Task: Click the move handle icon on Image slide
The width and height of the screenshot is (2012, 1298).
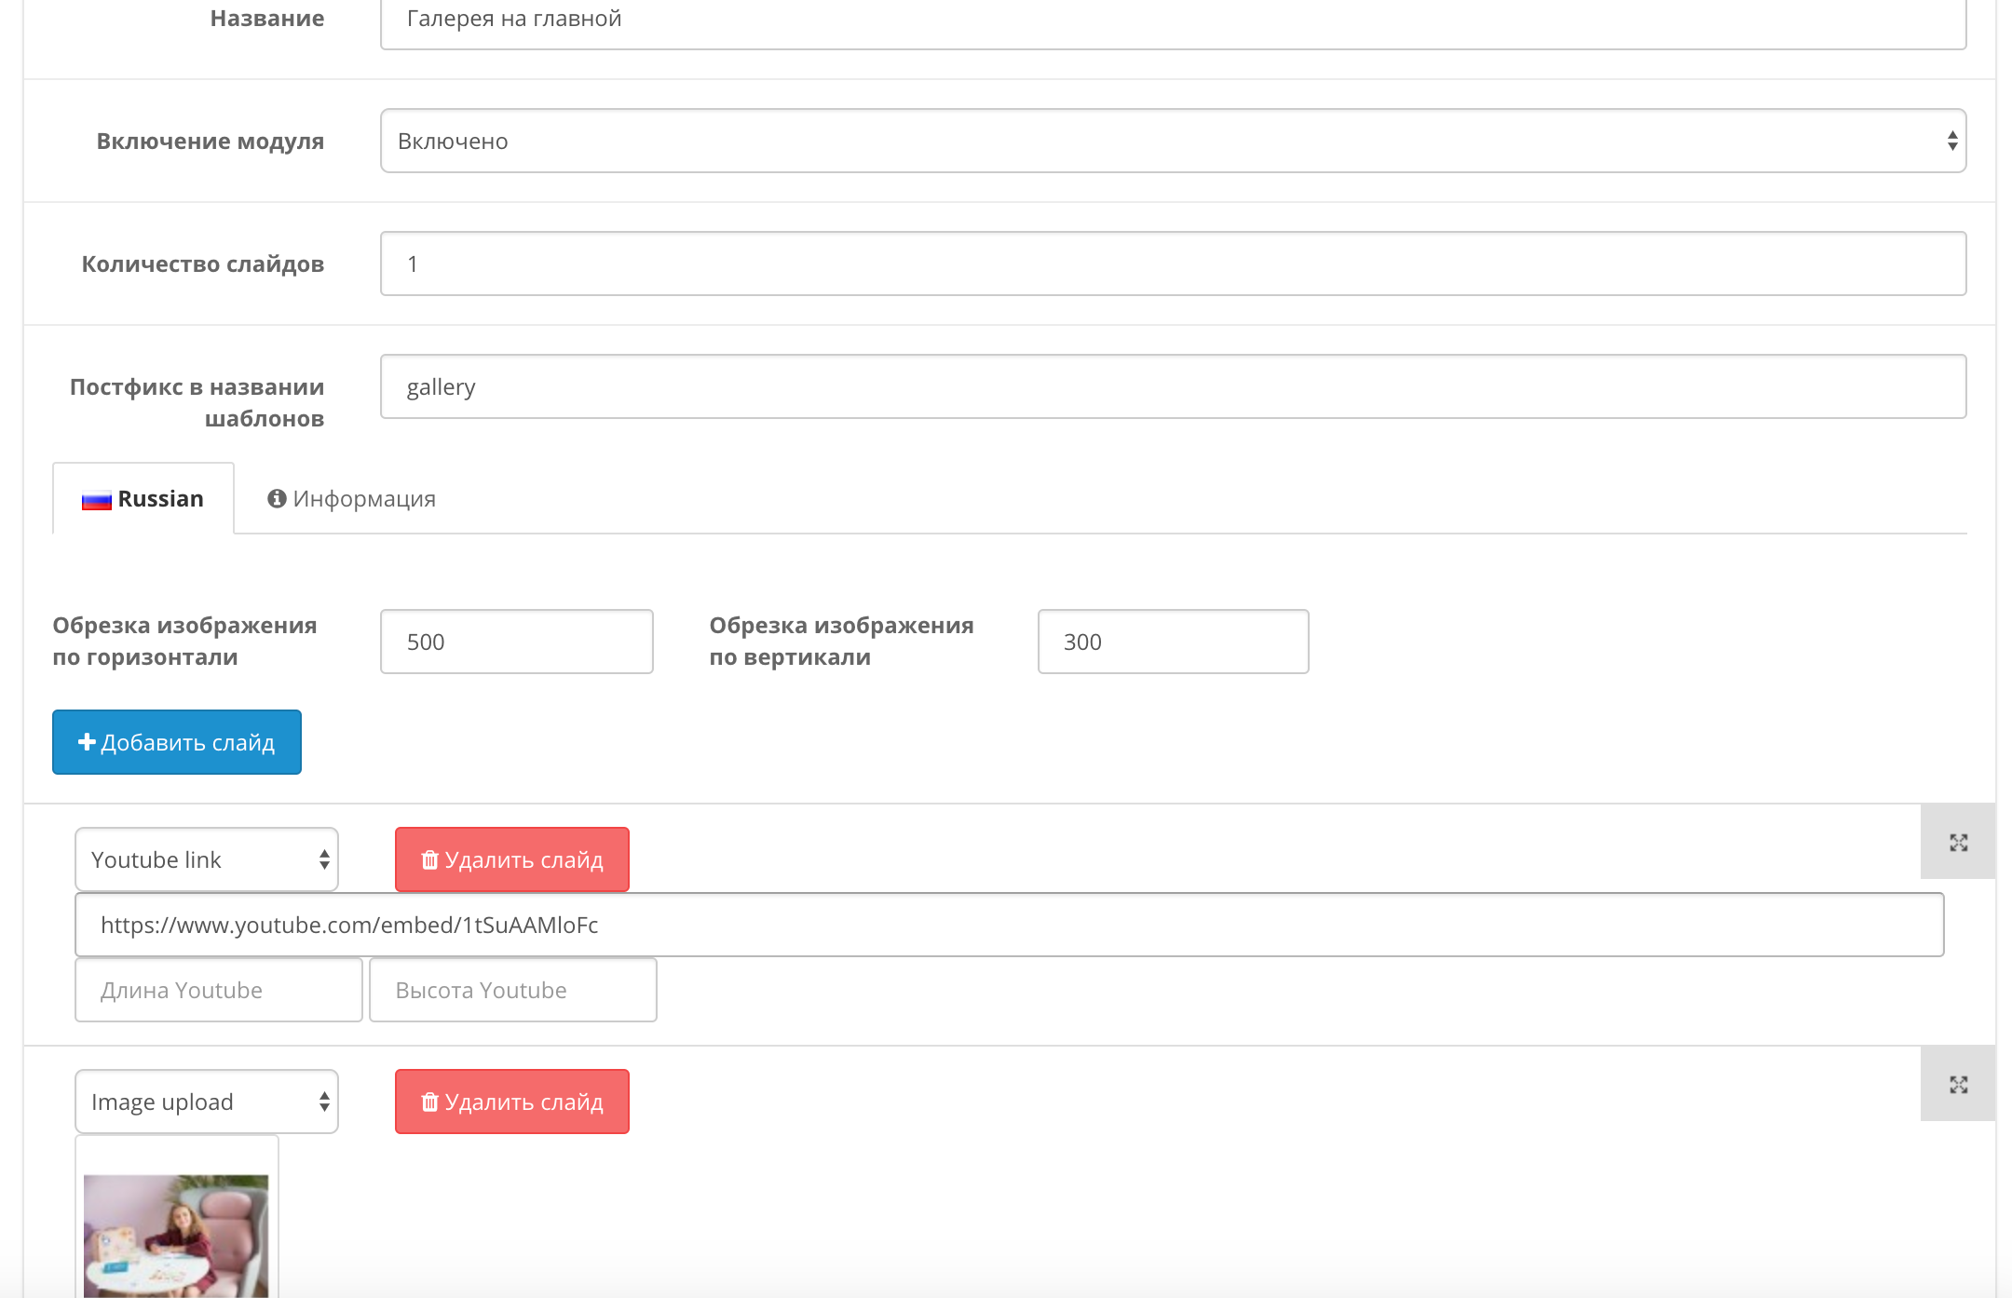Action: click(x=1958, y=1085)
